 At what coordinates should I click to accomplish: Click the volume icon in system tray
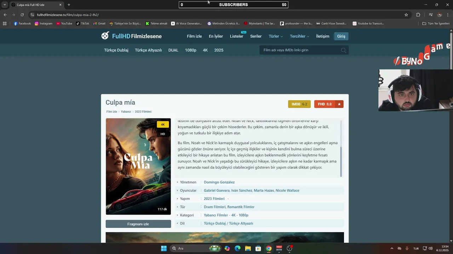pos(430,248)
